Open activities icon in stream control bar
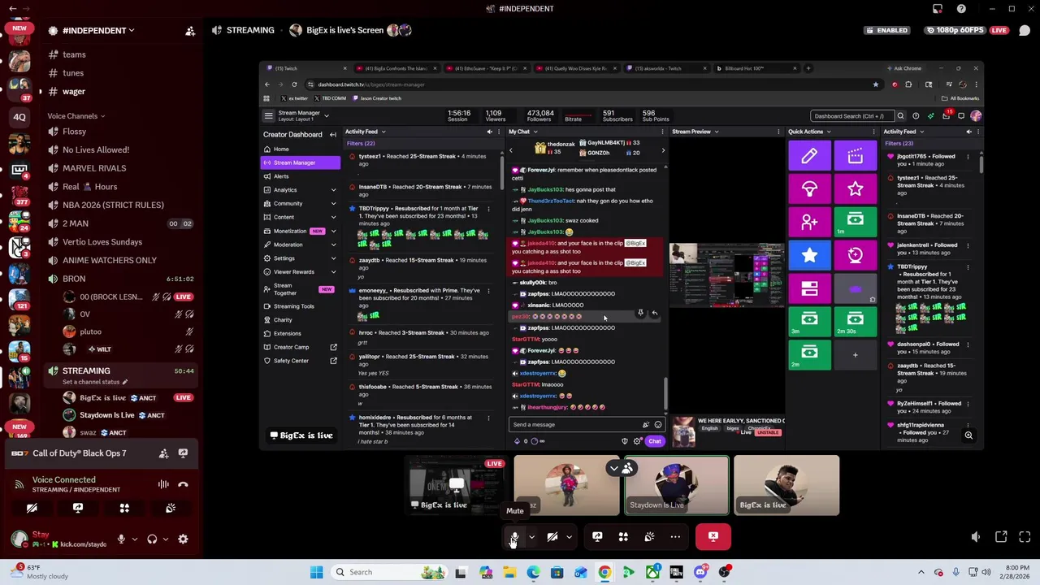 click(623, 536)
